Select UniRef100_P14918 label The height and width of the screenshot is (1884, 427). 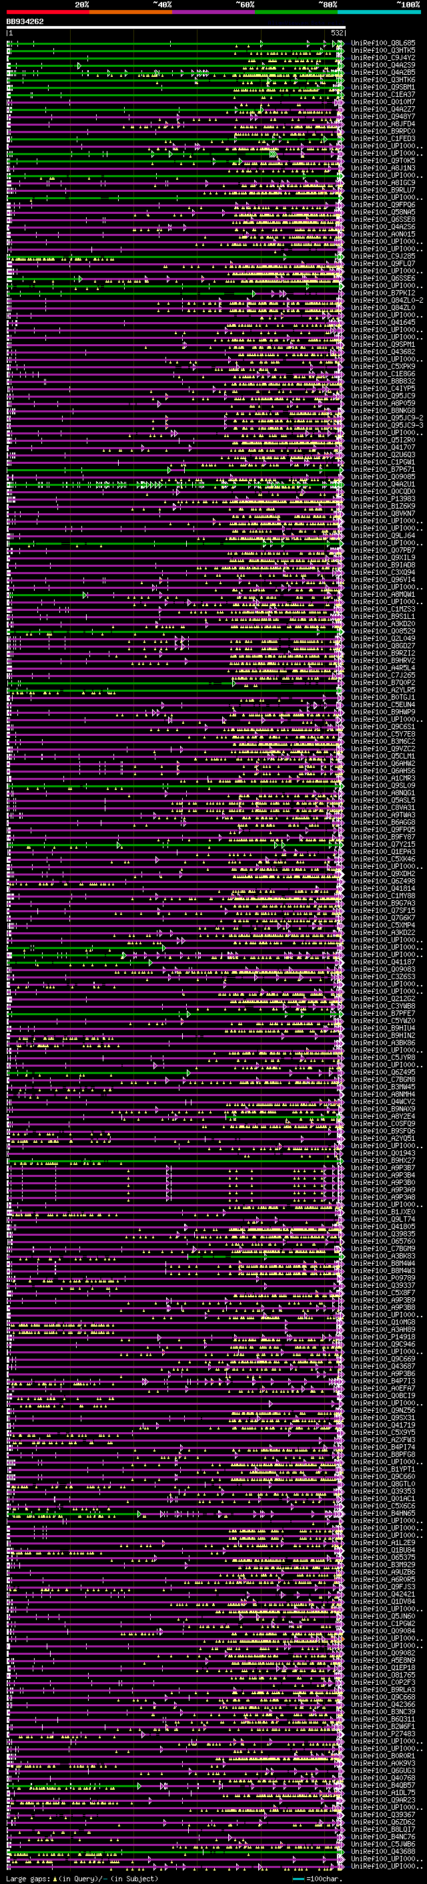[383, 1336]
